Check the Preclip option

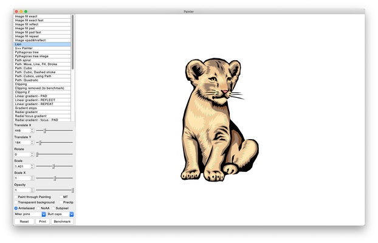61,202
